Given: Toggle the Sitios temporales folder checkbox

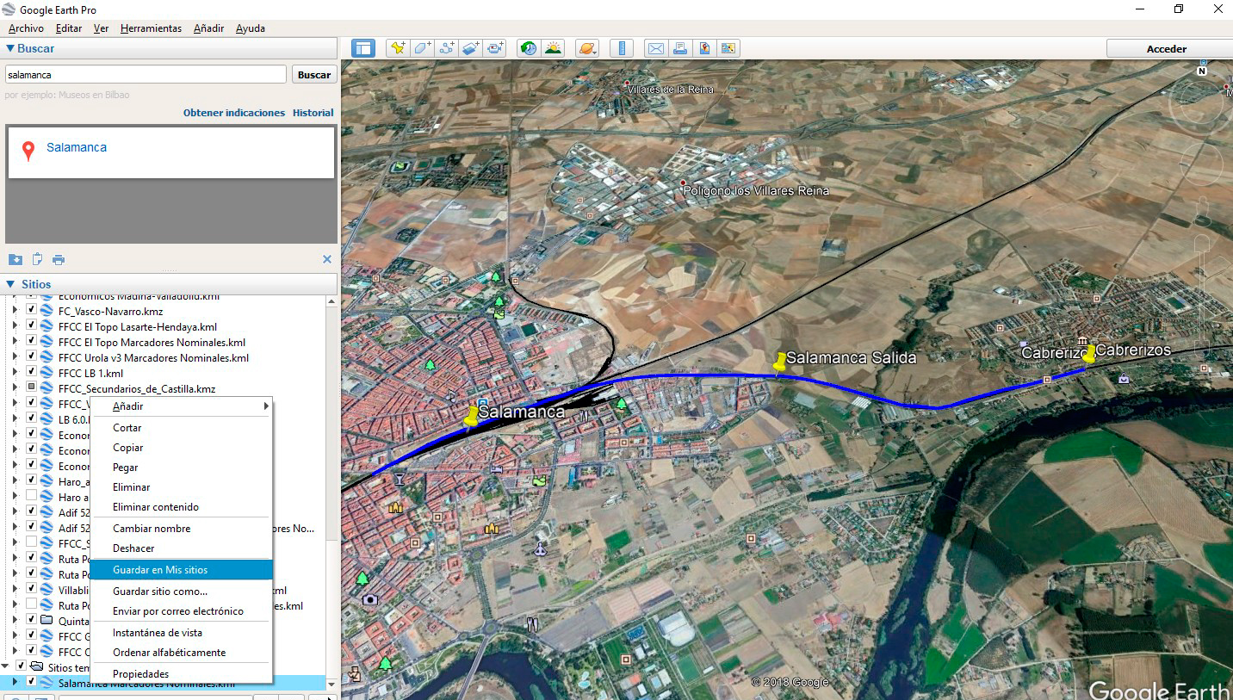Looking at the screenshot, I should (21, 666).
